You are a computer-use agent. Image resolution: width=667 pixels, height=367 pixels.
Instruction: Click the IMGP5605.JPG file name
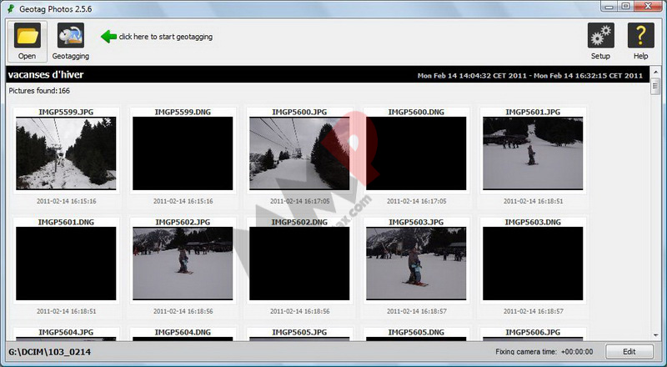(x=299, y=332)
